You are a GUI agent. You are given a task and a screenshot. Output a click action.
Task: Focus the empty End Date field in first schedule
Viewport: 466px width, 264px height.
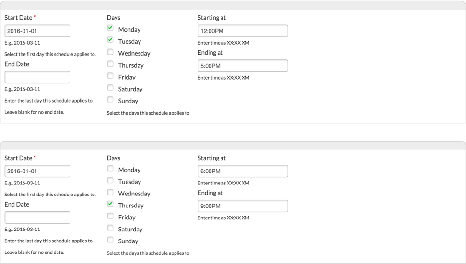(x=37, y=77)
